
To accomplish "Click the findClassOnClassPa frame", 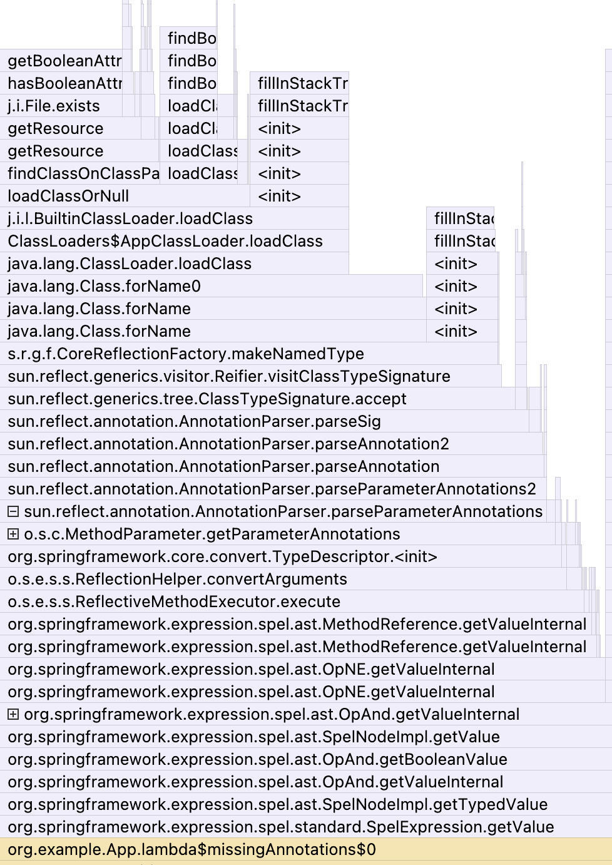I will point(79,173).
